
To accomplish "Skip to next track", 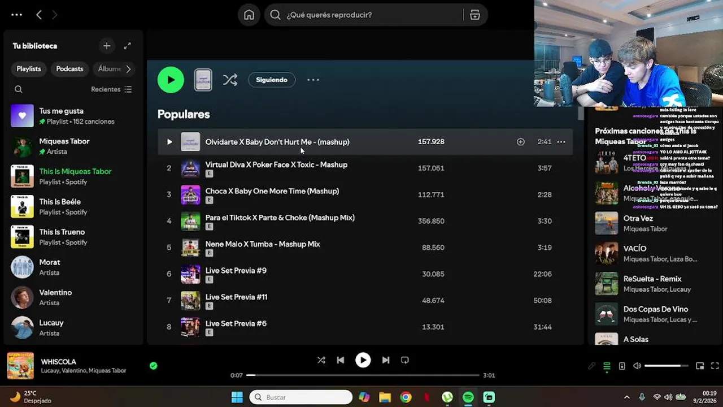I will 385,360.
